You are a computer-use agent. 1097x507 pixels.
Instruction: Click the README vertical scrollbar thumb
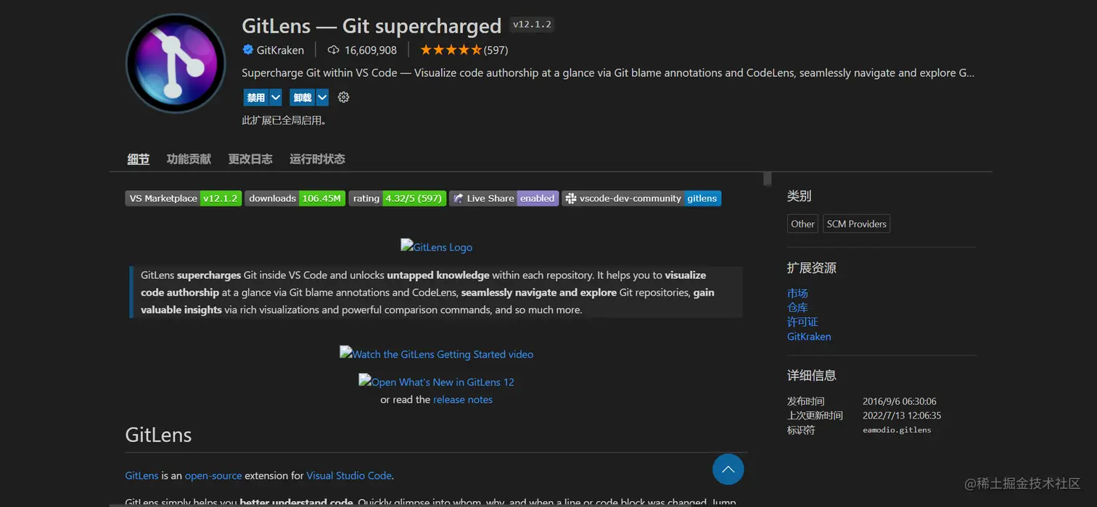click(x=767, y=180)
